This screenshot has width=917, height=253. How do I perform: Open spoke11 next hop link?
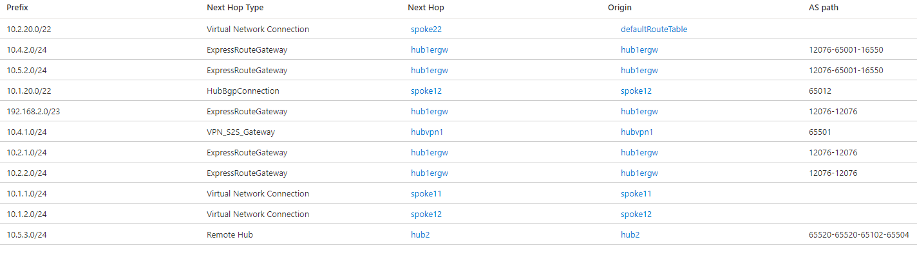point(426,193)
